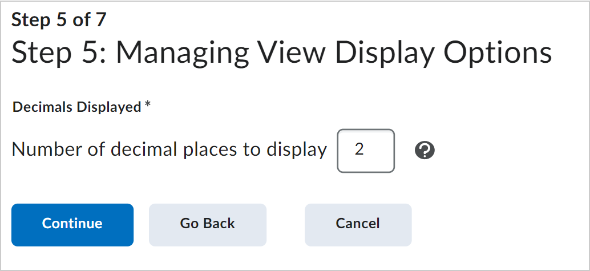Click the Number of decimal places to display text
This screenshot has height=271, width=590.
[169, 150]
